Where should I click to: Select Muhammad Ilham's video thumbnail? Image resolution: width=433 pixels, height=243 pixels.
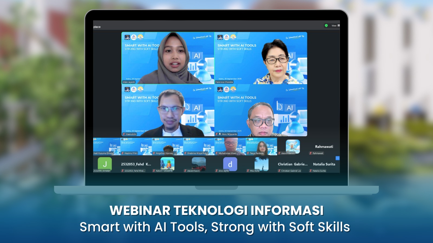[230, 146]
